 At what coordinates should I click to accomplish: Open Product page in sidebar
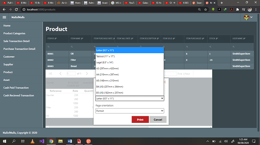8,72
